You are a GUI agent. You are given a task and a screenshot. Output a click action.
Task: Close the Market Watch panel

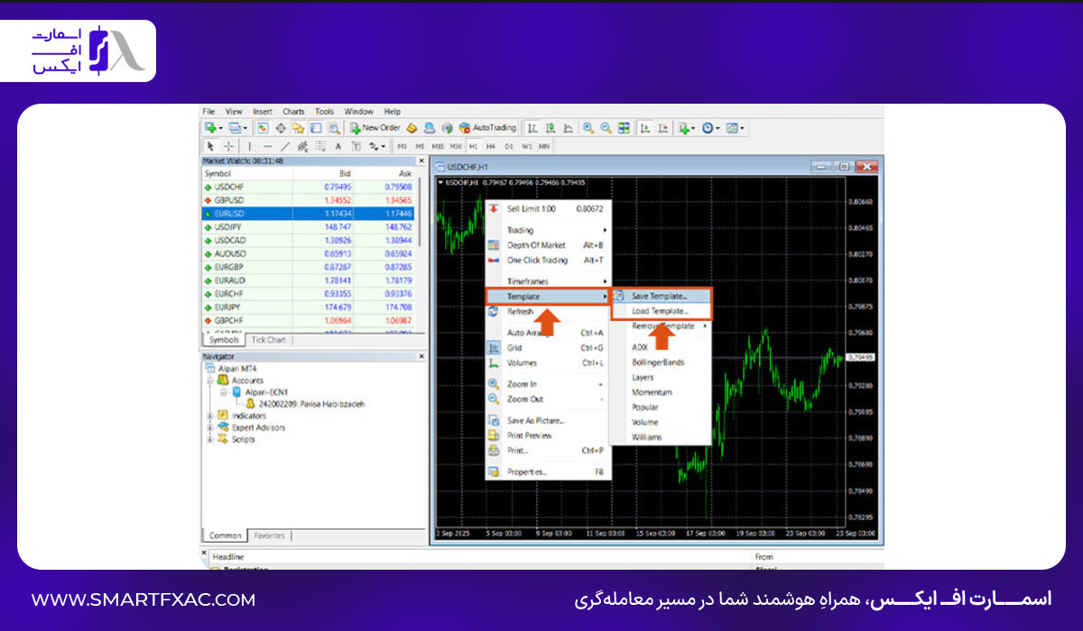(x=420, y=160)
